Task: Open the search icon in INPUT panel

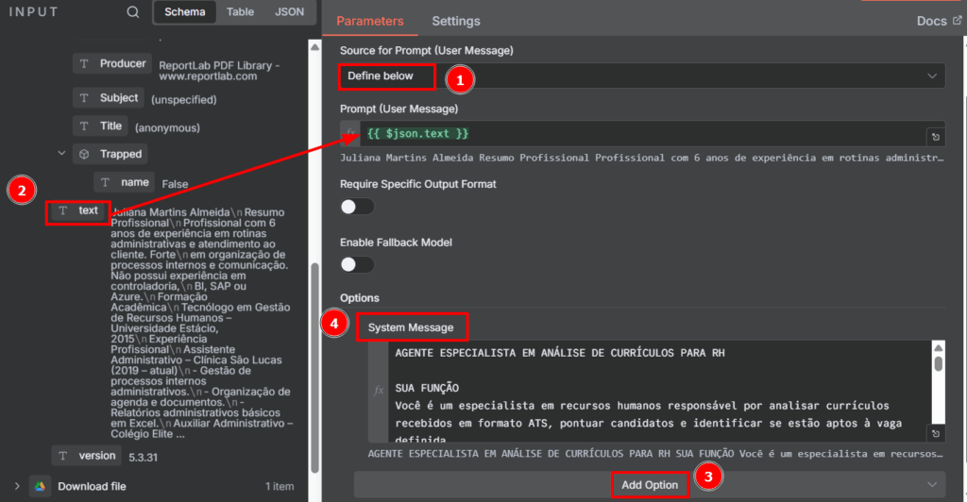Action: [132, 11]
